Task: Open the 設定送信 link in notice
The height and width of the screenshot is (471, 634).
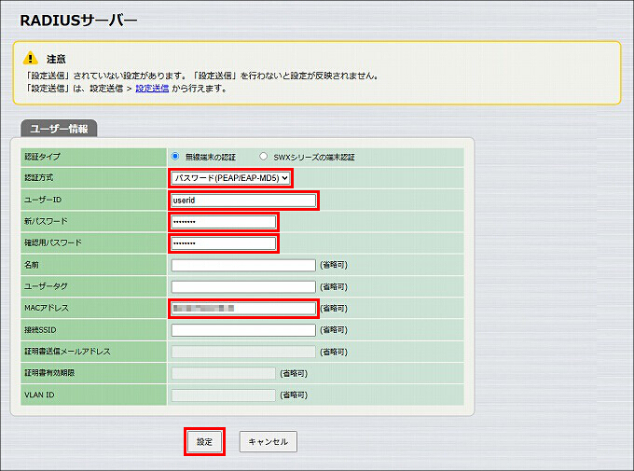Action: click(152, 89)
